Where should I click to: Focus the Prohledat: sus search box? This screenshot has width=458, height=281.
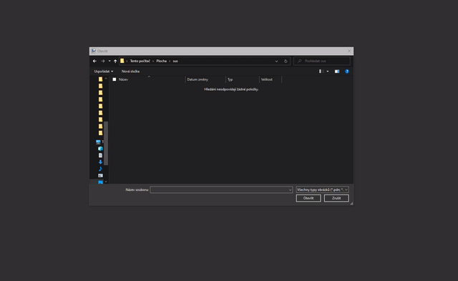322,61
